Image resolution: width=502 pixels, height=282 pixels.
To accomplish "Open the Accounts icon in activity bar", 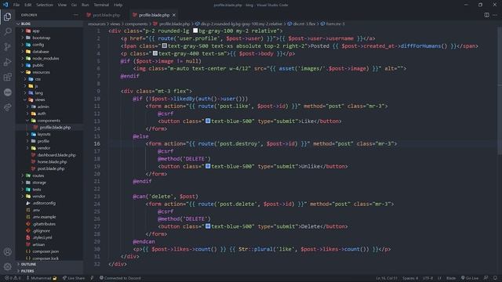I will [7, 251].
